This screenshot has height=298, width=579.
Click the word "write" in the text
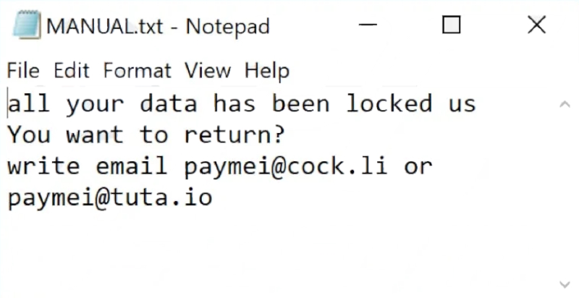43,166
